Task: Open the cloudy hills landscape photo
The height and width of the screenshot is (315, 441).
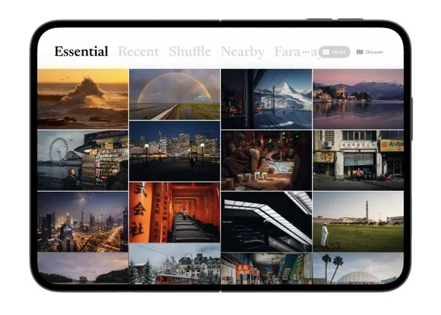Action: (x=83, y=268)
